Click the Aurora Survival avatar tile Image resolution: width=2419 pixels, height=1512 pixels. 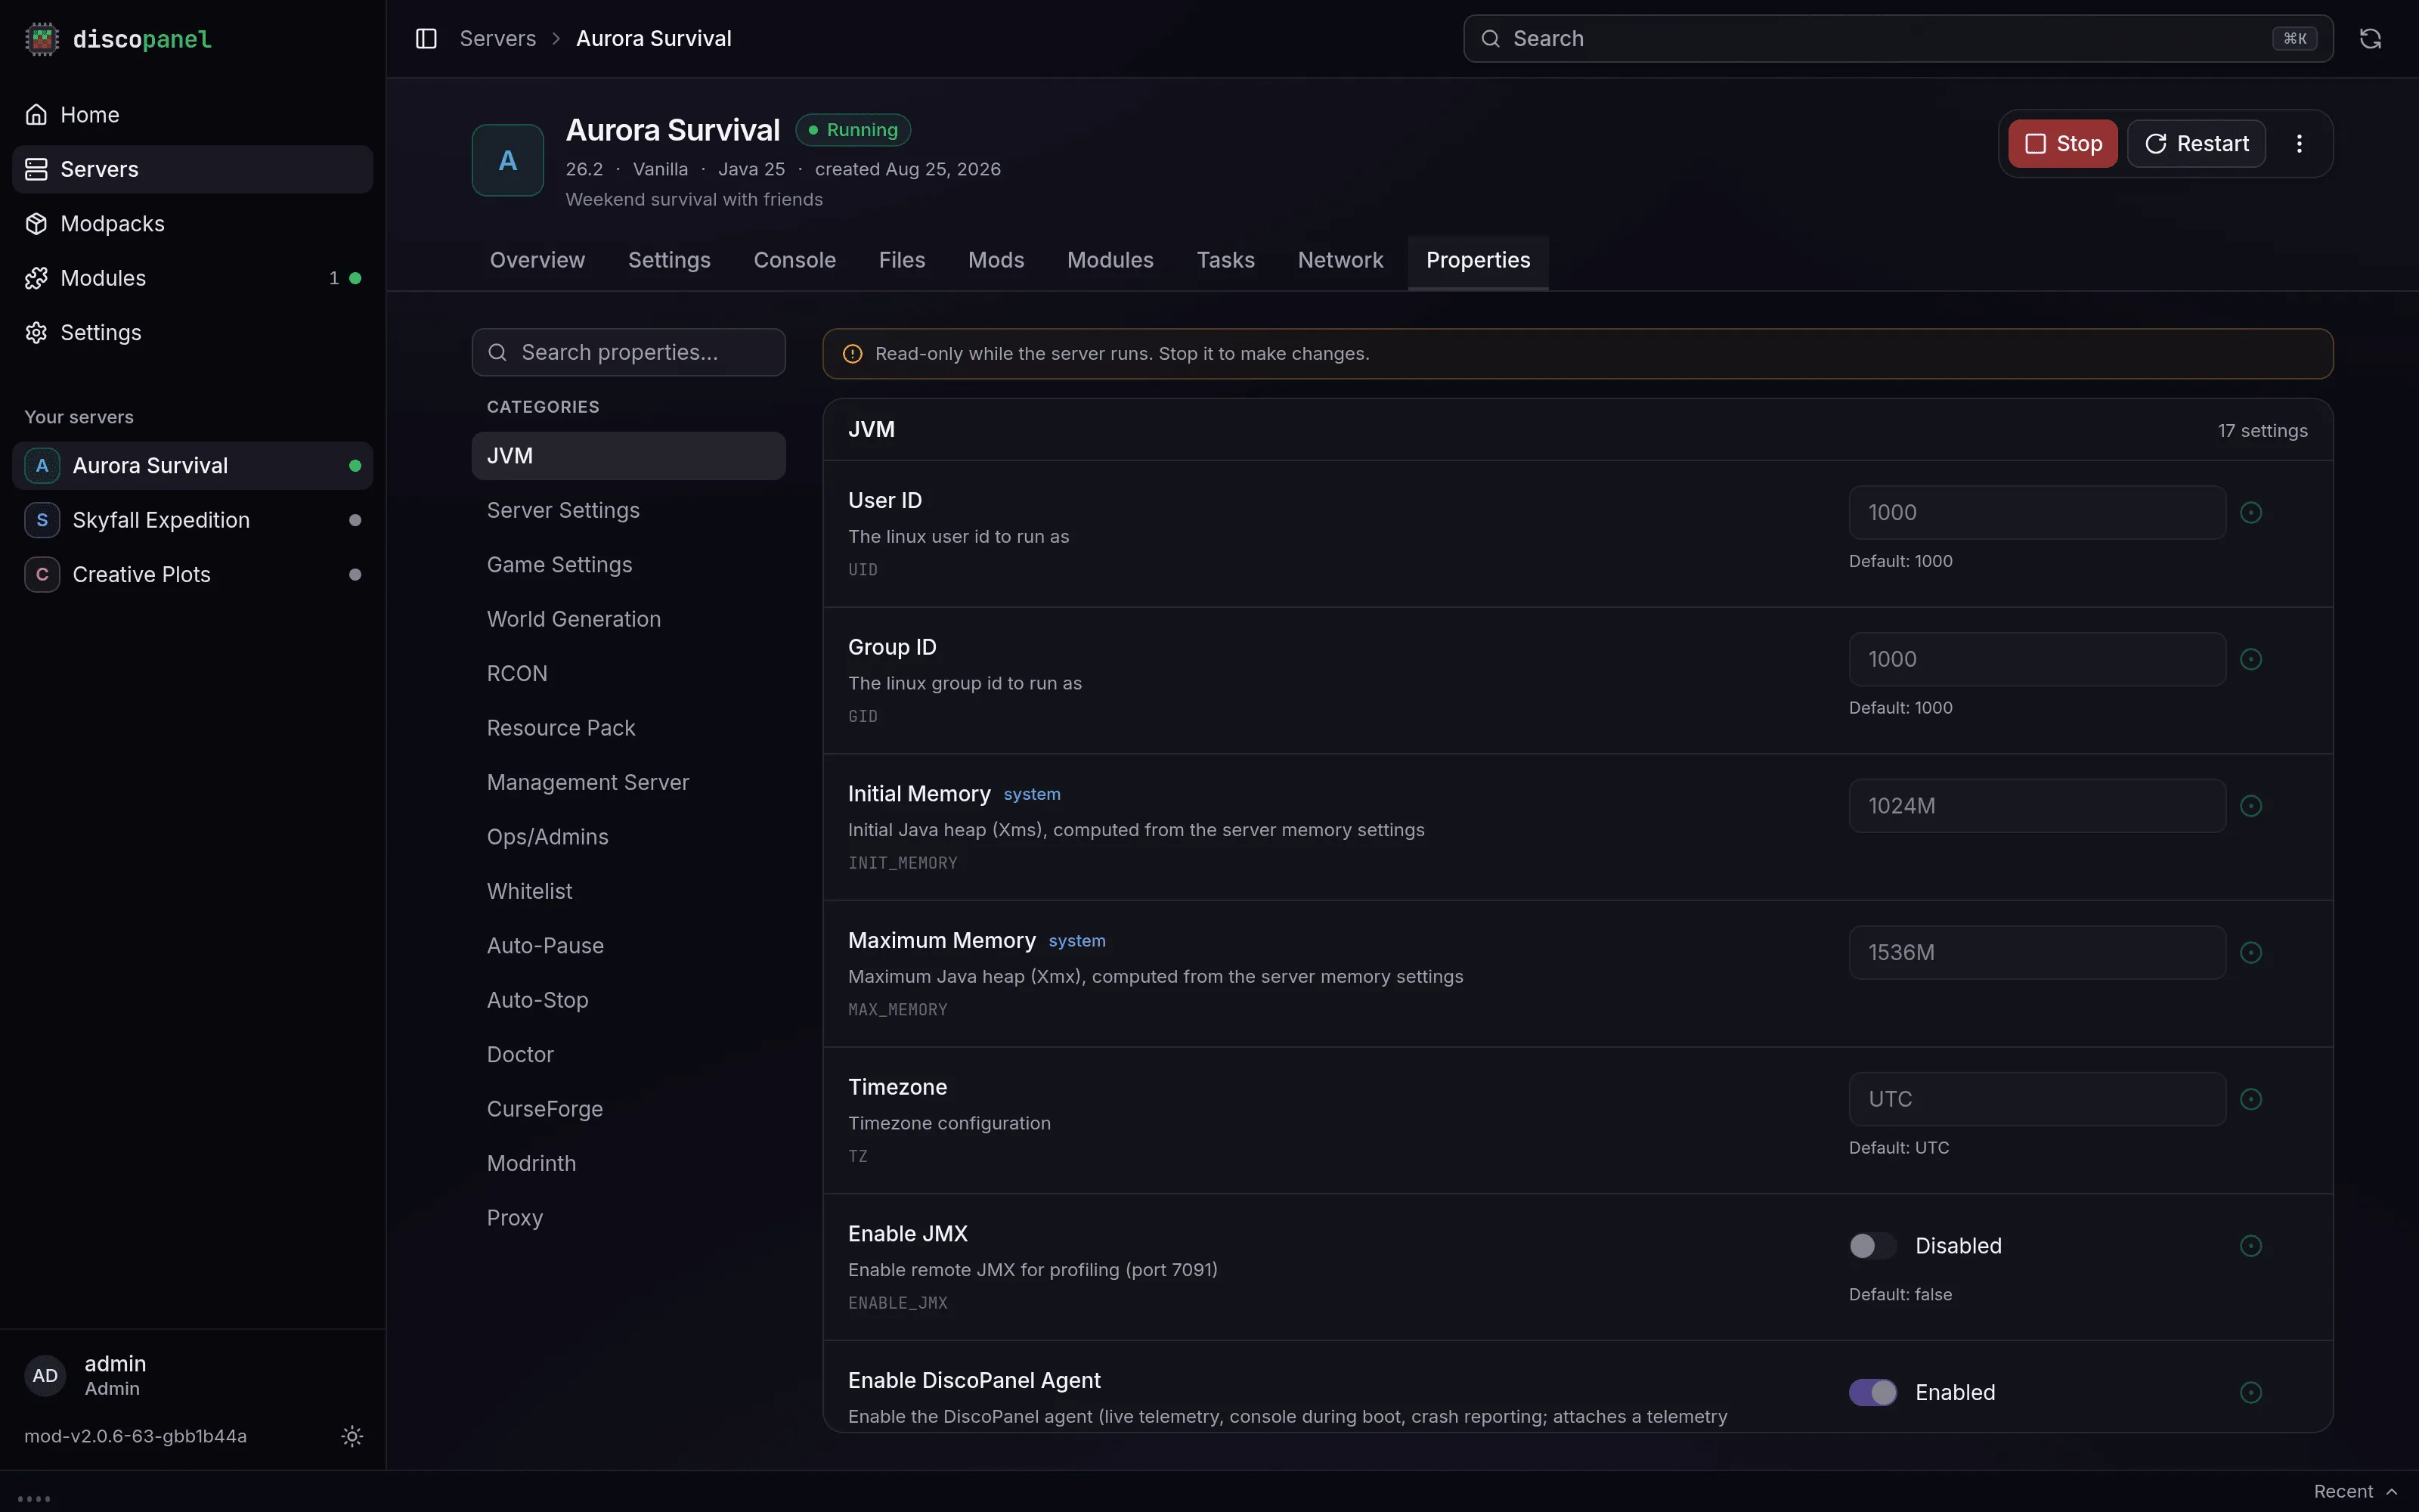tap(508, 160)
